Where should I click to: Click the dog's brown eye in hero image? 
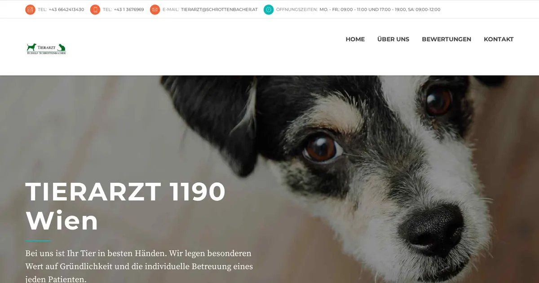(x=322, y=149)
